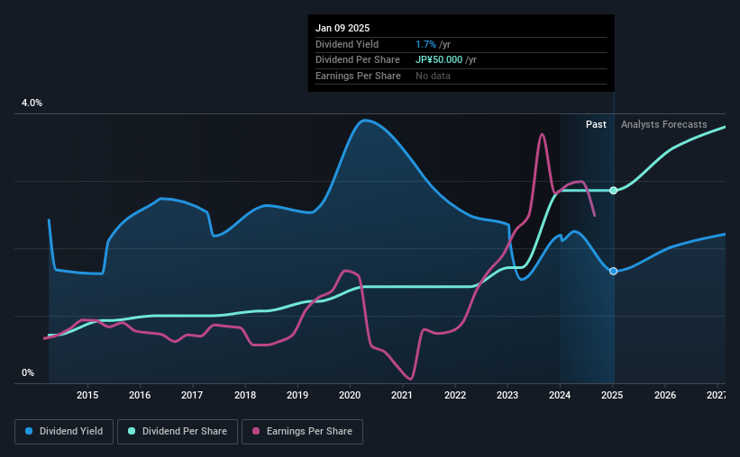Click the 2024 x-axis label
740x457 pixels.
560,395
